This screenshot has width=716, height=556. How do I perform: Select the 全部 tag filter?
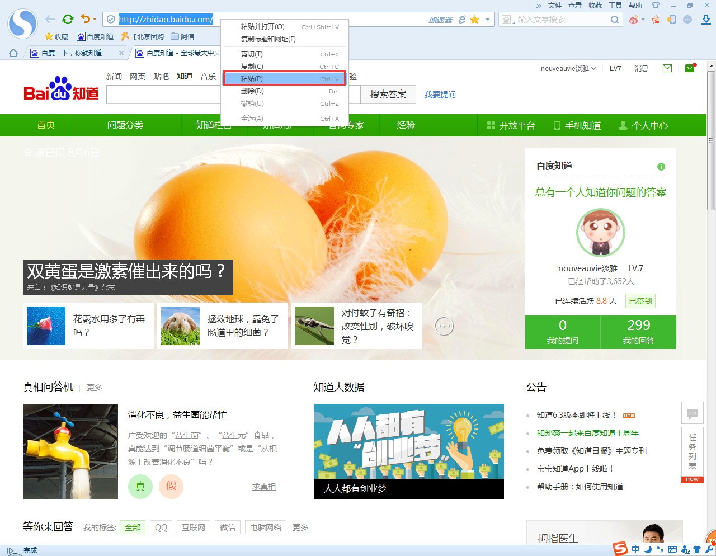[133, 527]
